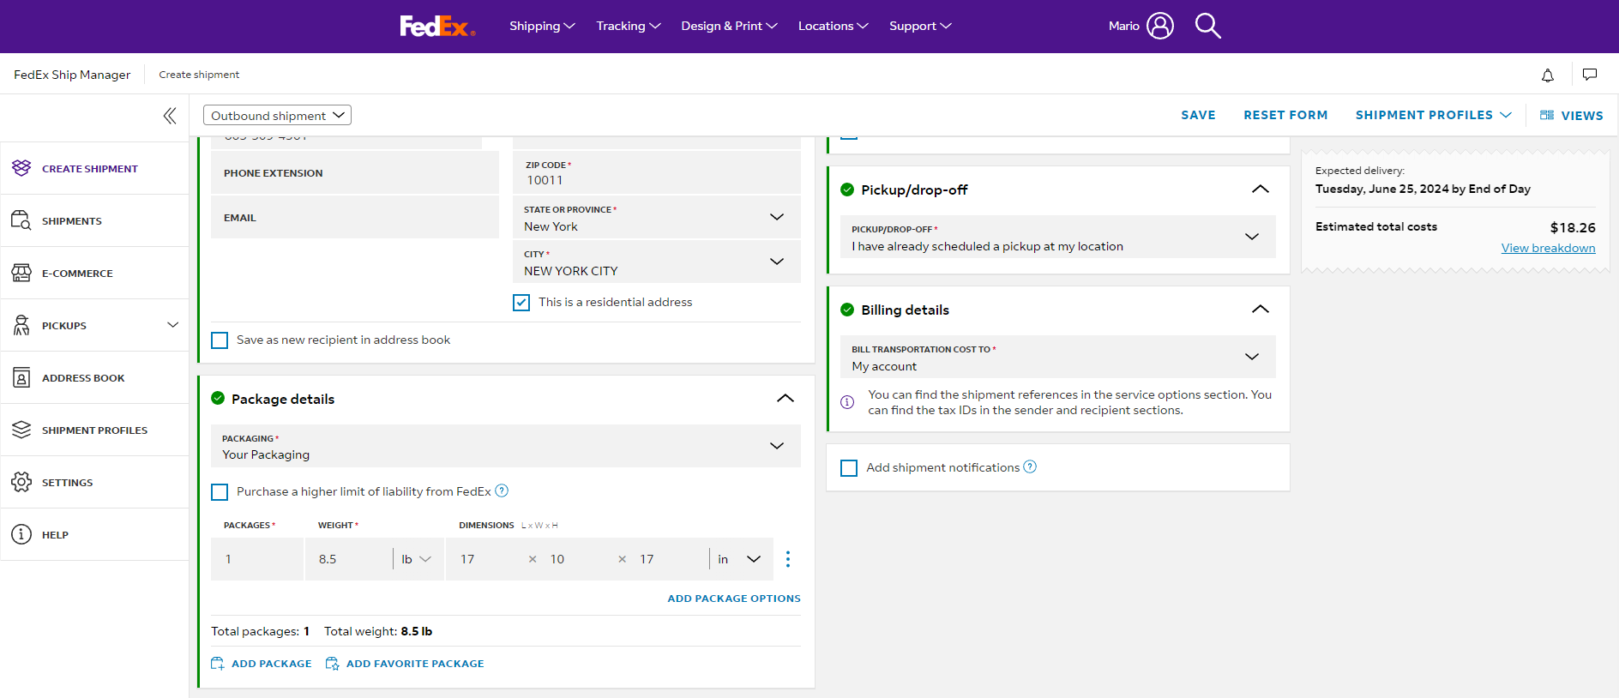Change the dimensions unit in dropdown
This screenshot has width=1619, height=698.
click(x=740, y=559)
